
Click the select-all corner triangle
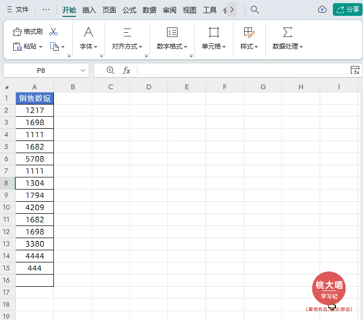pyautogui.click(x=7, y=87)
